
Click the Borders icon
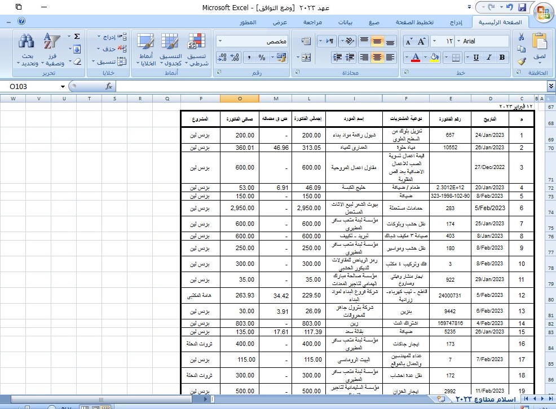pyautogui.click(x=456, y=57)
